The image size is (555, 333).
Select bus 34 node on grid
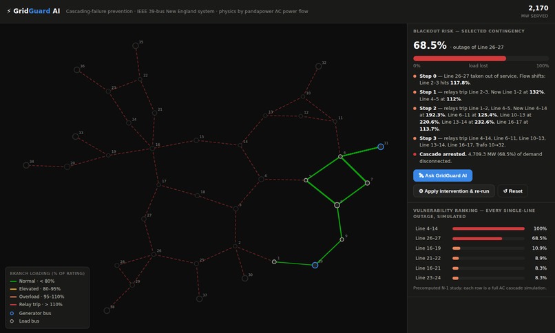[26, 165]
